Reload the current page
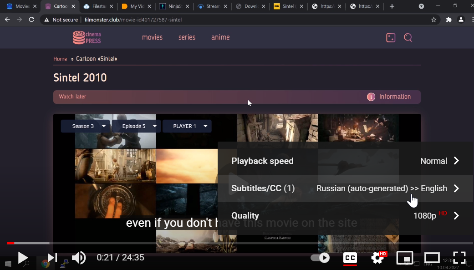This screenshot has width=474, height=270. pyautogui.click(x=31, y=20)
